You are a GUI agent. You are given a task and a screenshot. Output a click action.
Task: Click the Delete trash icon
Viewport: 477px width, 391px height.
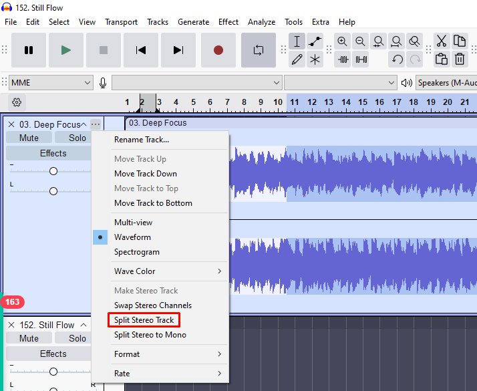coord(460,59)
